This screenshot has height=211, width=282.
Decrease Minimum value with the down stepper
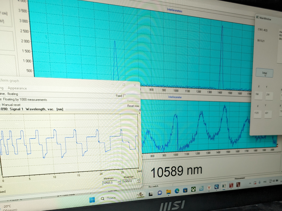[120, 183]
